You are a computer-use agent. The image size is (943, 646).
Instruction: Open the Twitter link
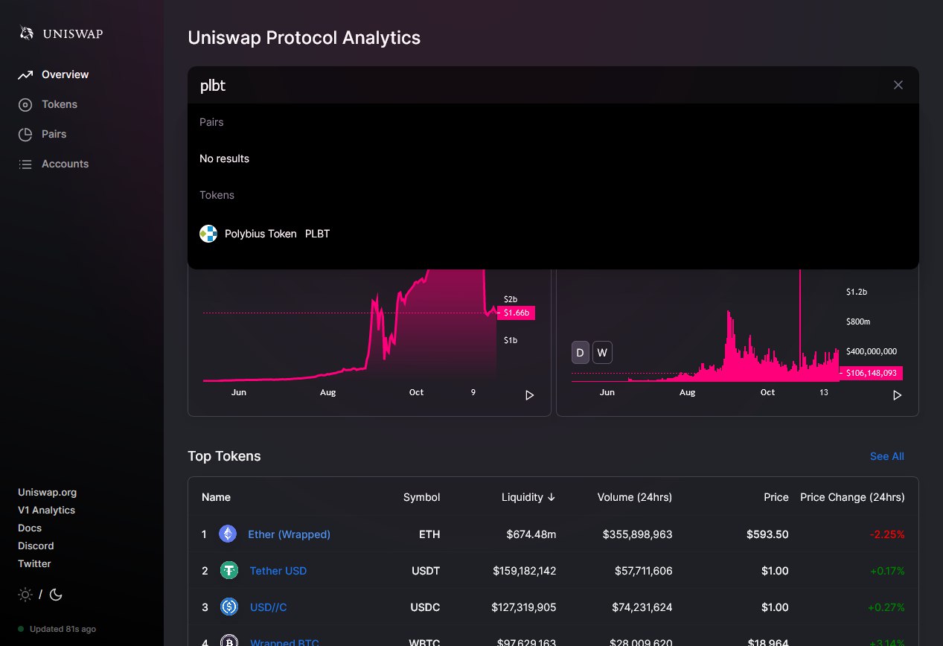point(34,563)
